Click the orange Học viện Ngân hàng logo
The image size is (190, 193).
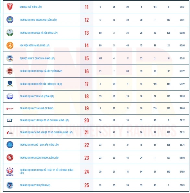(10, 45)
